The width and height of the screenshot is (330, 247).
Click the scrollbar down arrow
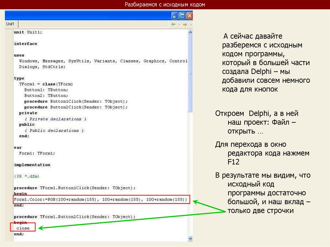[190, 239]
